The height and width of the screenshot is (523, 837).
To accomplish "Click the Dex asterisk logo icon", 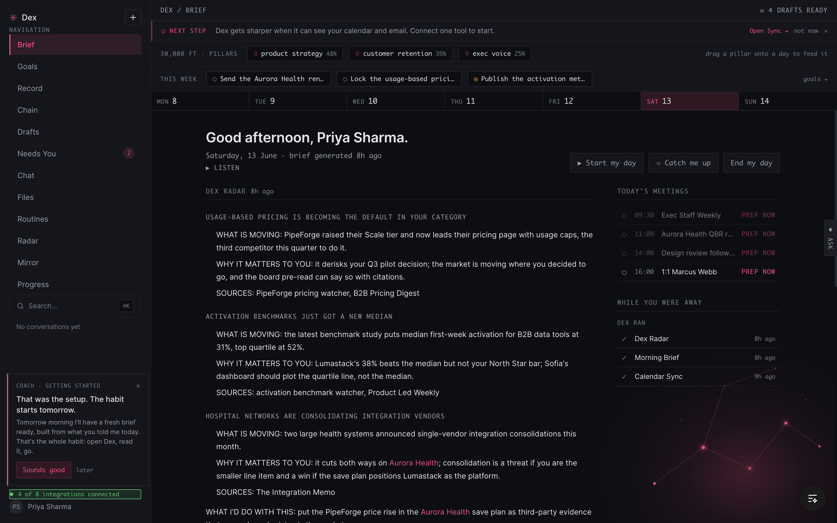I will click(x=13, y=17).
